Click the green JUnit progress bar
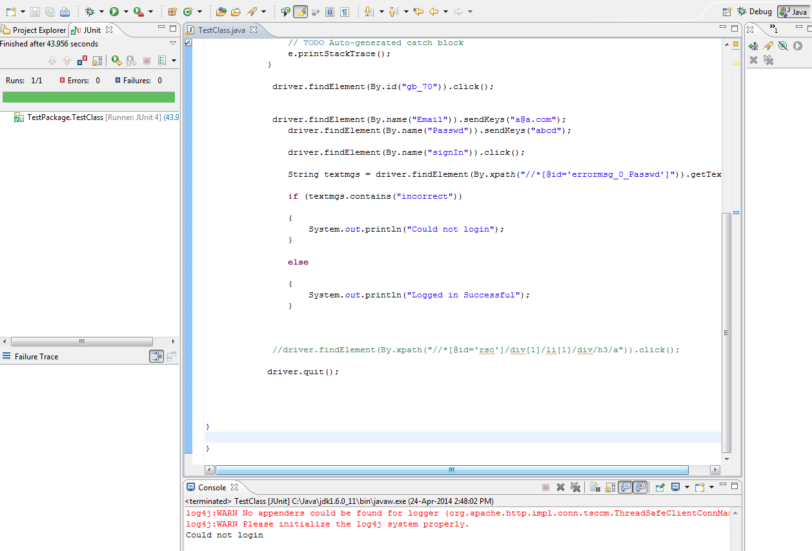 click(88, 97)
